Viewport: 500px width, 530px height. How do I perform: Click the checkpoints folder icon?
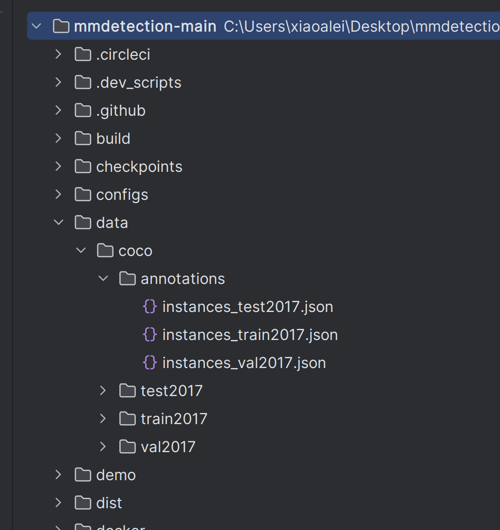tap(83, 167)
